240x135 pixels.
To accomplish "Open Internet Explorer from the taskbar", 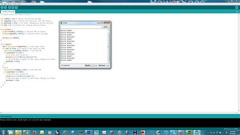I will (x=18, y=132).
